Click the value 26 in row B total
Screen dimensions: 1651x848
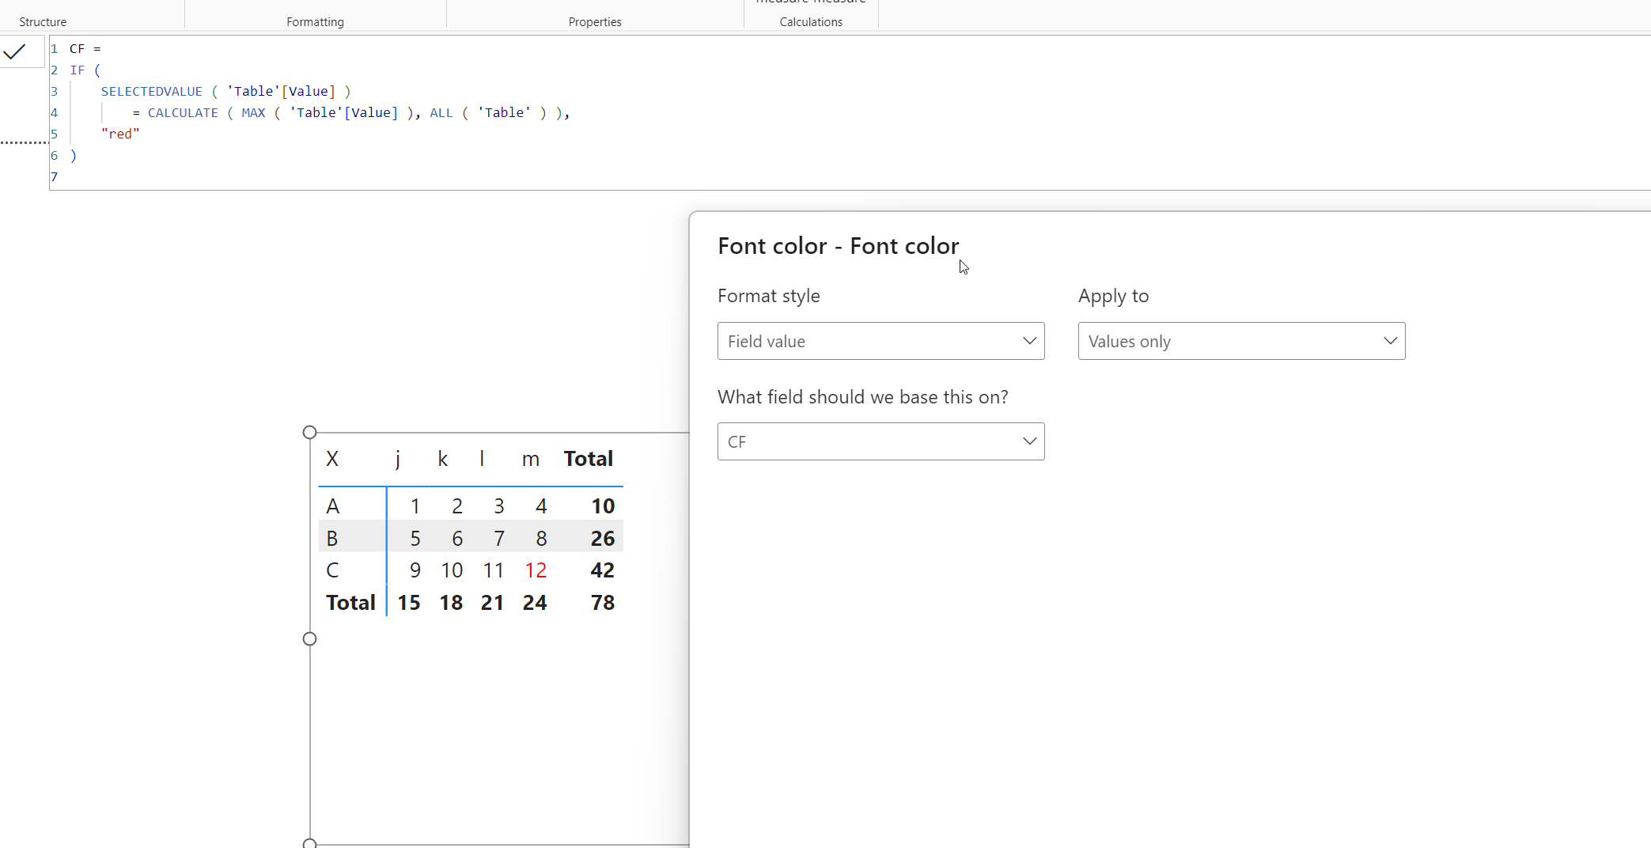(603, 539)
